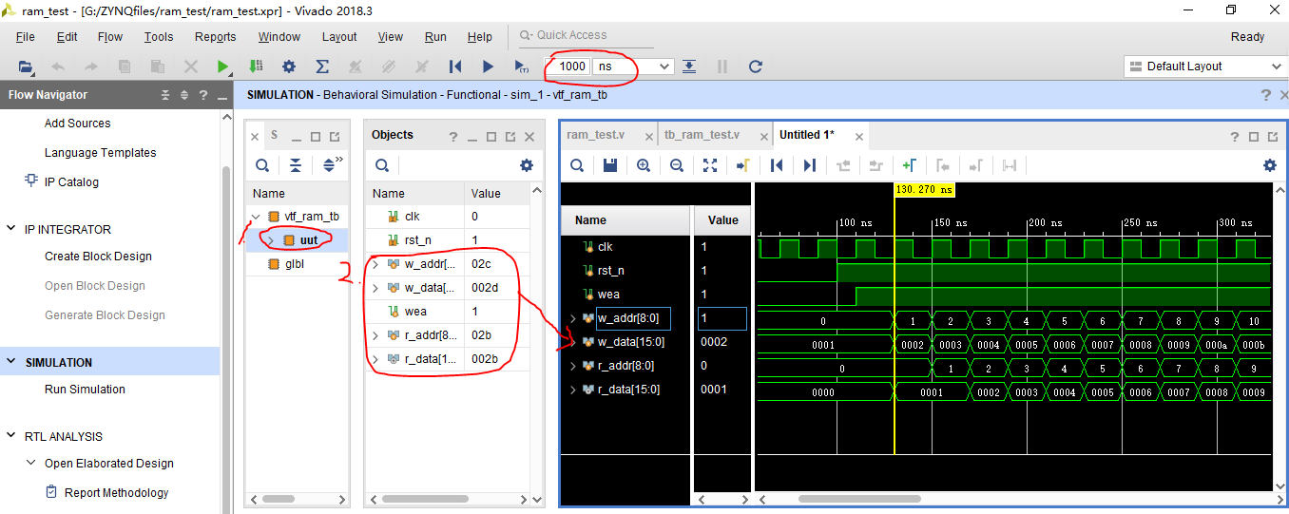Open Language Templates in Flow Navigator

click(x=100, y=153)
